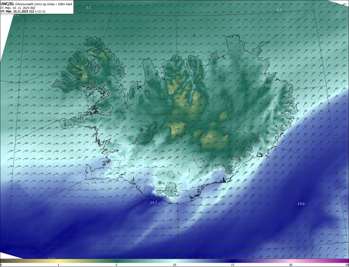Click the UWC/IG Úrkomumætti title line
The image size is (349, 267).
pos(36,4)
